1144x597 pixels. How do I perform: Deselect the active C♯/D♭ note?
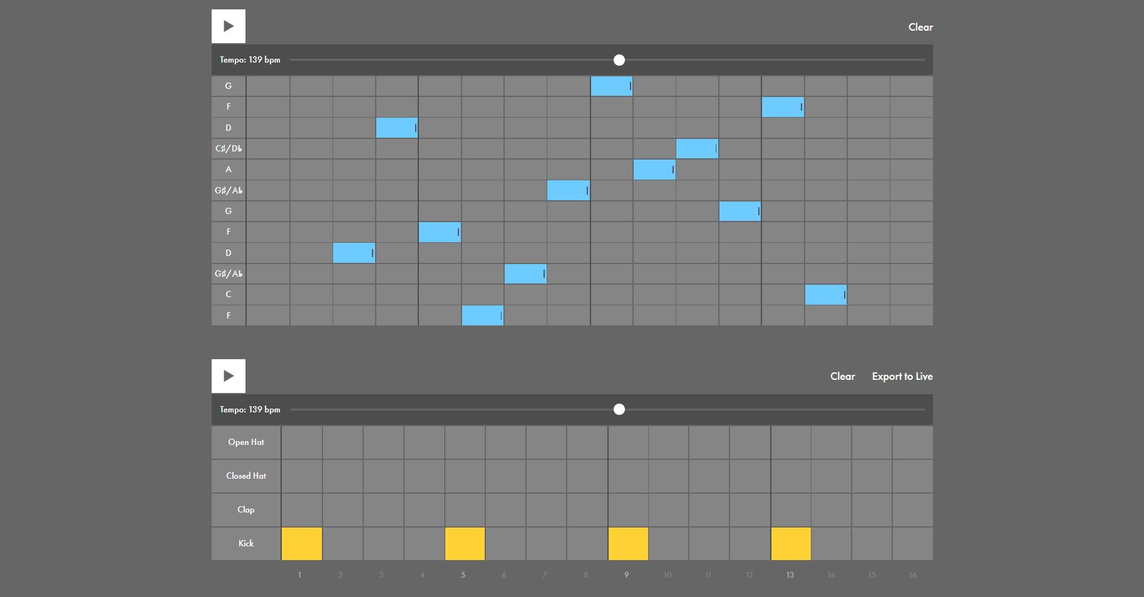(x=696, y=148)
